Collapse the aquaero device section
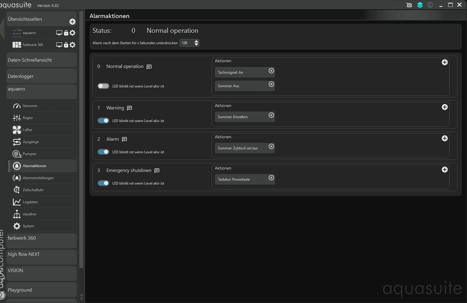 [x=41, y=89]
